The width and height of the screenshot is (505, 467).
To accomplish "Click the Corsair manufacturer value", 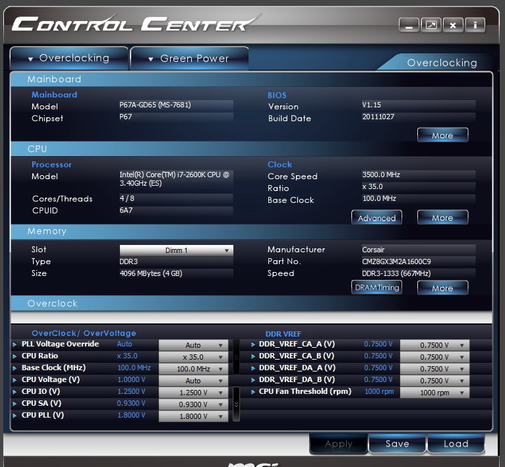I will tap(373, 250).
